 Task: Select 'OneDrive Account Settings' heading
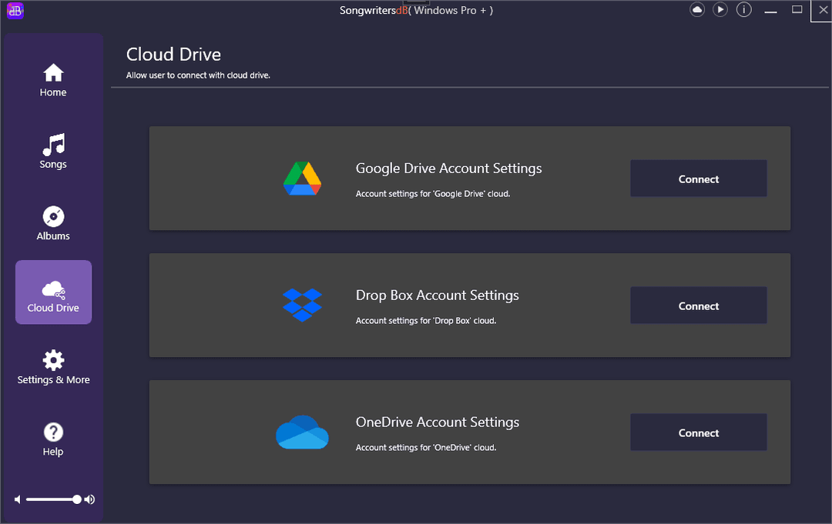(438, 422)
